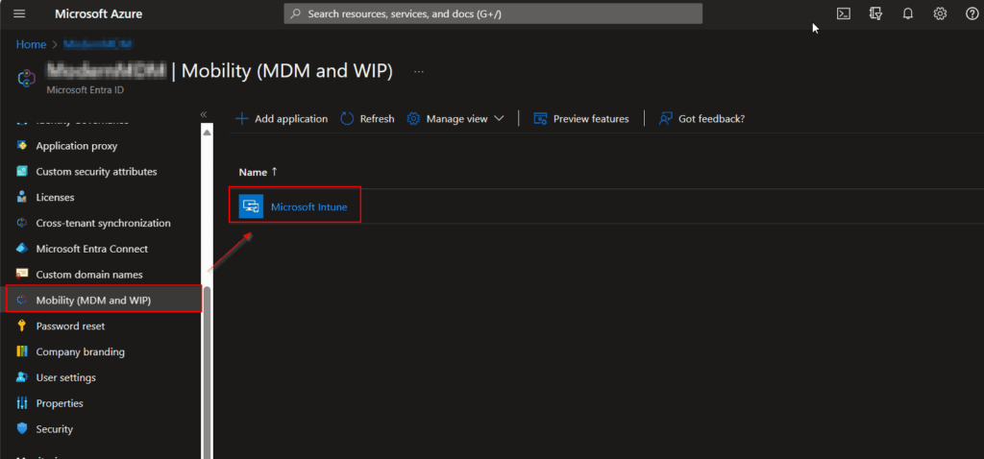Launch Cloud Shell from the top bar
The height and width of the screenshot is (459, 984).
pyautogui.click(x=843, y=13)
